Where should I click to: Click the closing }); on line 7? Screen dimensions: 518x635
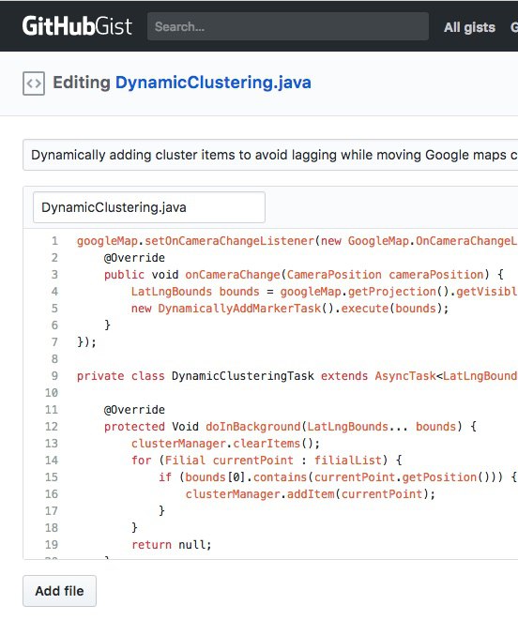pos(86,342)
